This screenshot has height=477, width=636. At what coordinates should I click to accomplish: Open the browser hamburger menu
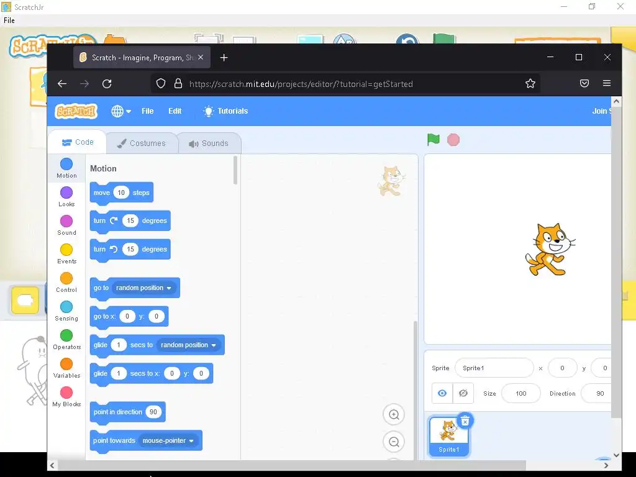[x=607, y=83]
